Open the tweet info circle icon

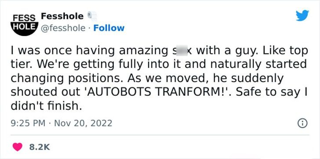(x=303, y=123)
